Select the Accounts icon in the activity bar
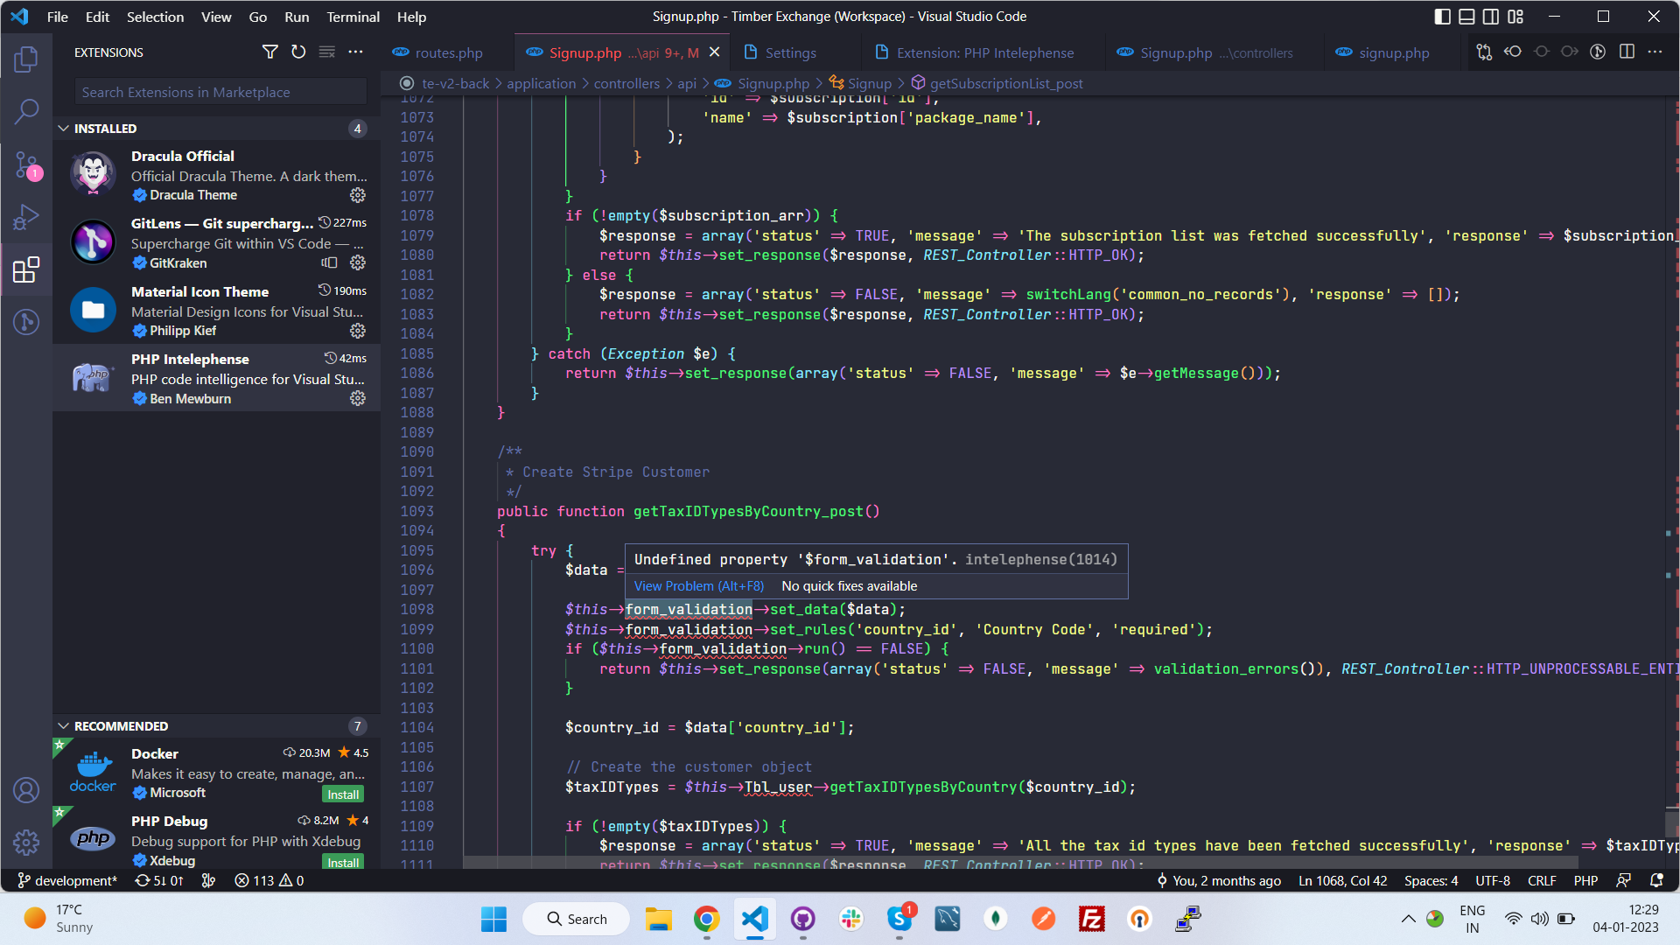This screenshot has width=1680, height=945. (x=26, y=790)
